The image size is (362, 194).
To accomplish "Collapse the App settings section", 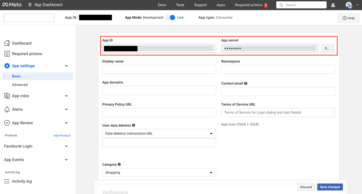I will [66, 66].
